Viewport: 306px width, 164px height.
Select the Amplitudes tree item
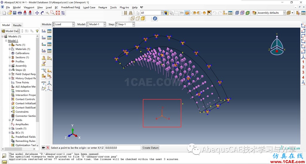[x=22, y=124]
